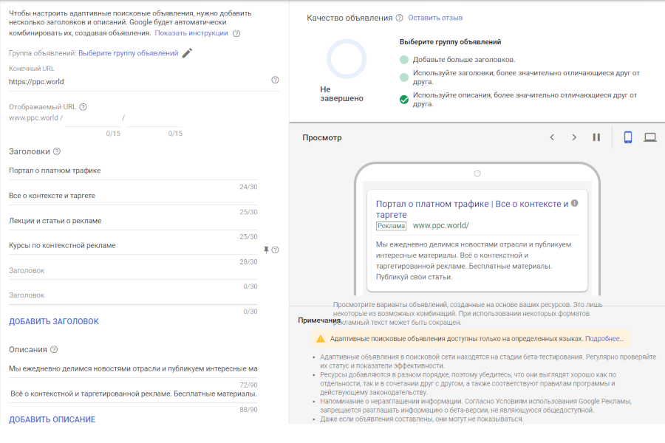Click the Выберите группу объявлений link
This screenshot has height=443, width=665.
(128, 53)
